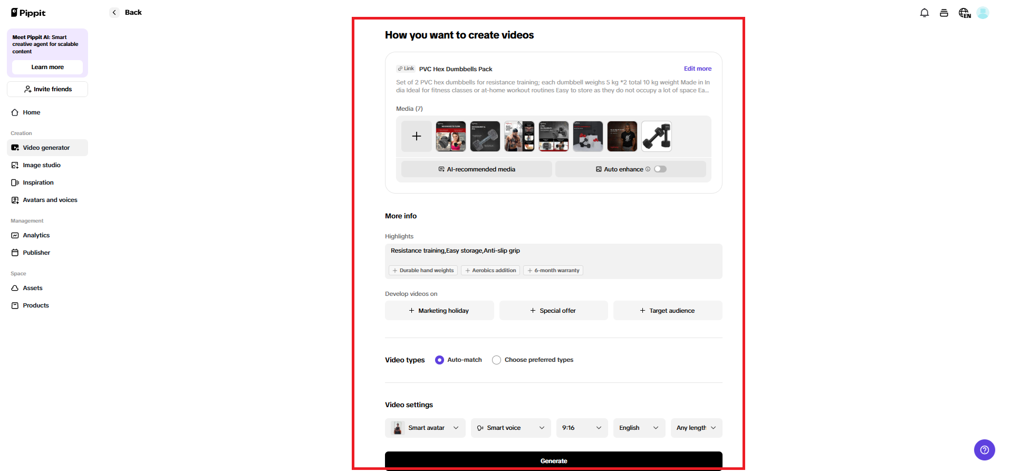Open Assets in the sidebar

click(x=47, y=288)
